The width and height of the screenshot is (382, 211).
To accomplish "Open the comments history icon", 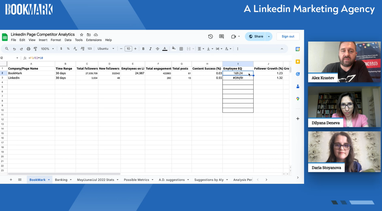I will coord(221,37).
